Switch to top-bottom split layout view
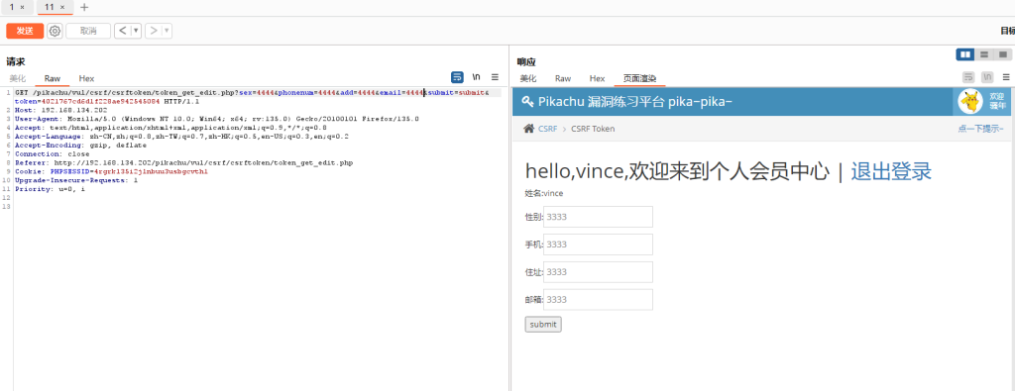1015x391 pixels. coord(984,54)
